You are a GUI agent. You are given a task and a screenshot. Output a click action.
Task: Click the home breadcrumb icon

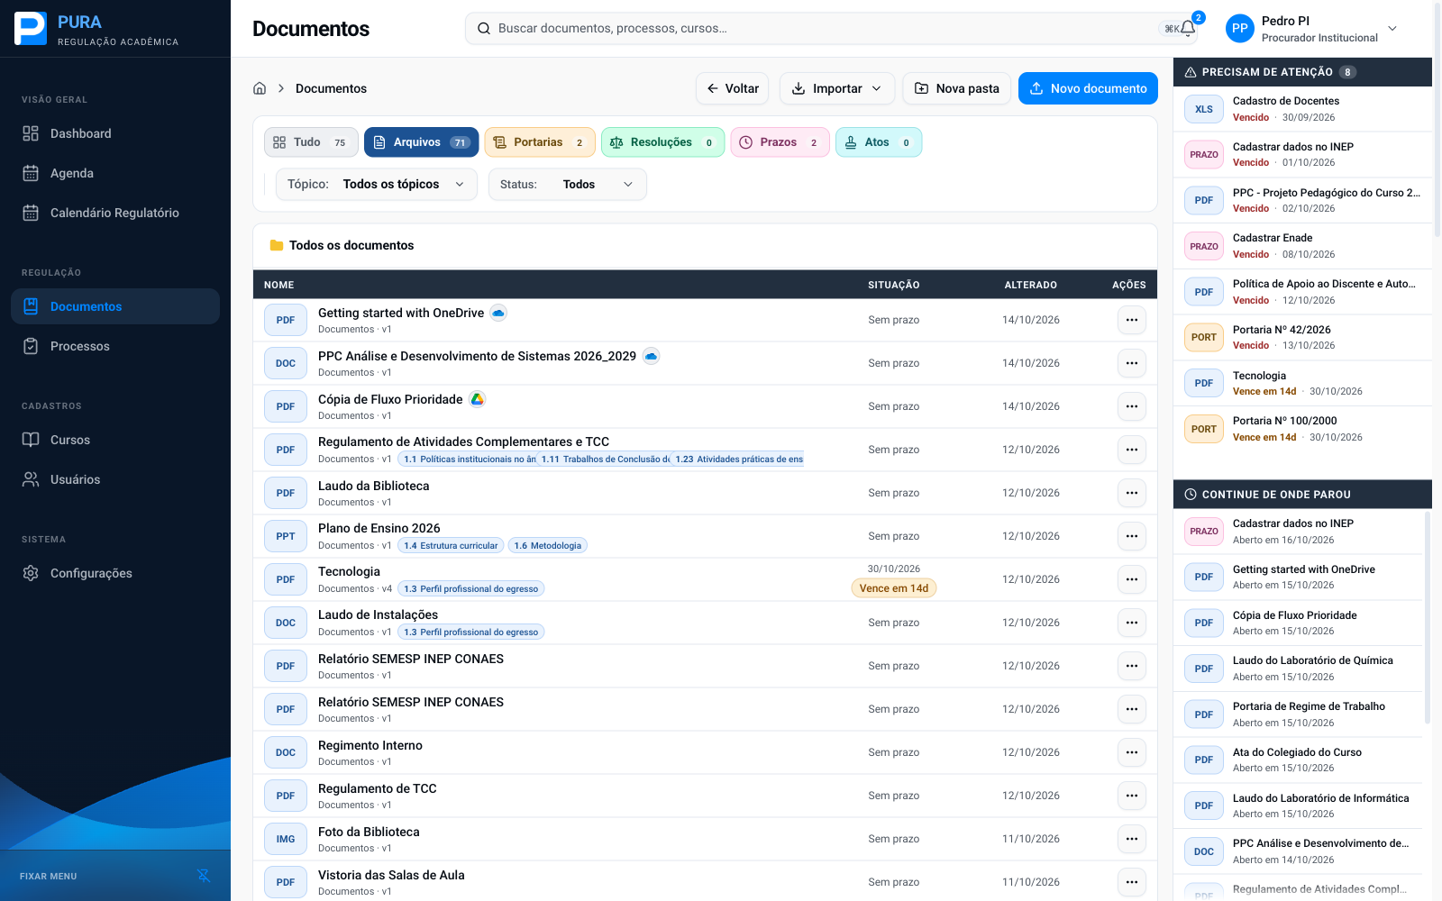tap(260, 88)
